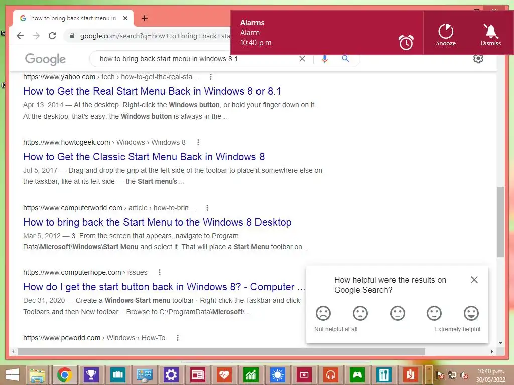
Task: Click the address bar URL
Action: click(x=155, y=36)
